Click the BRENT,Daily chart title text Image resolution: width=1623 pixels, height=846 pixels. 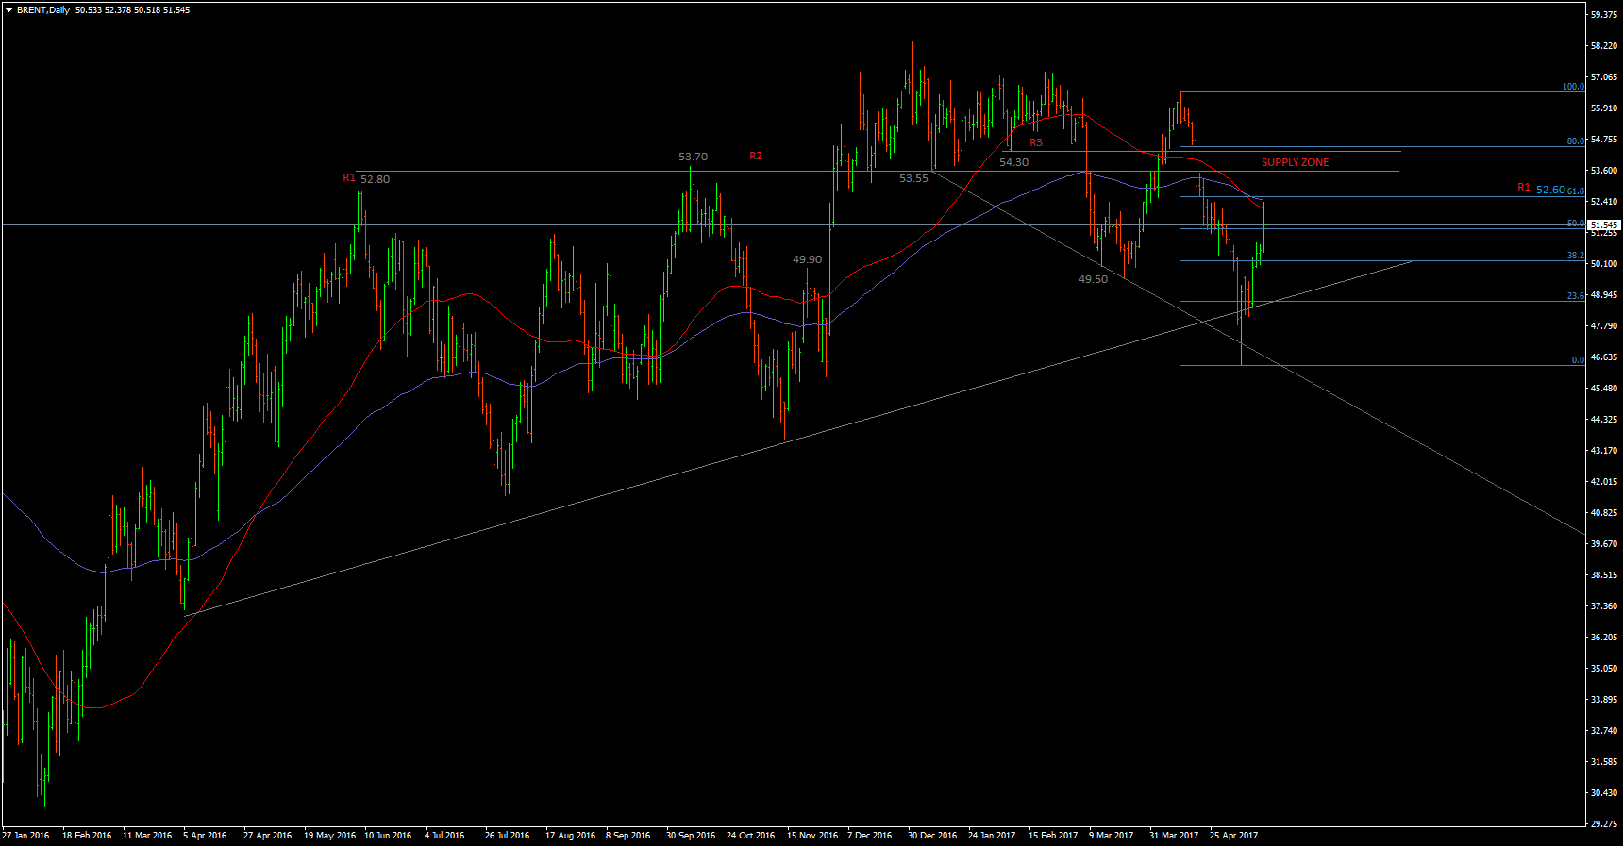[43, 10]
